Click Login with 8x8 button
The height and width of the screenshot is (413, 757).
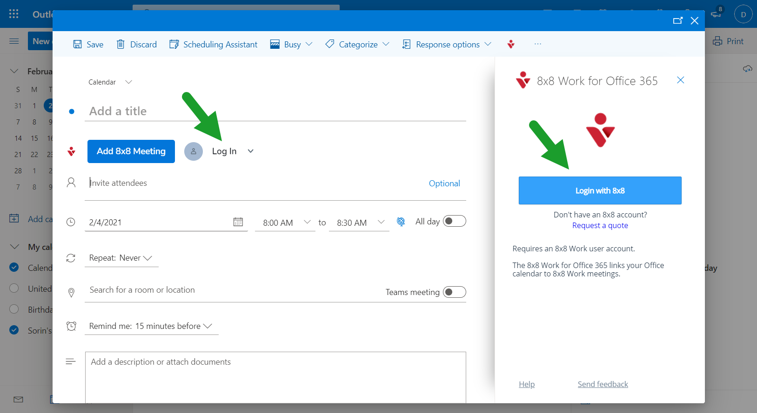(x=600, y=190)
